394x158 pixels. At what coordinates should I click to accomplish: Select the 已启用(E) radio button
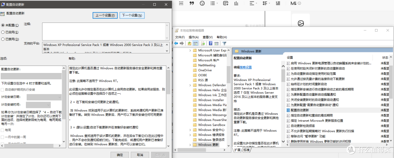click(3, 32)
